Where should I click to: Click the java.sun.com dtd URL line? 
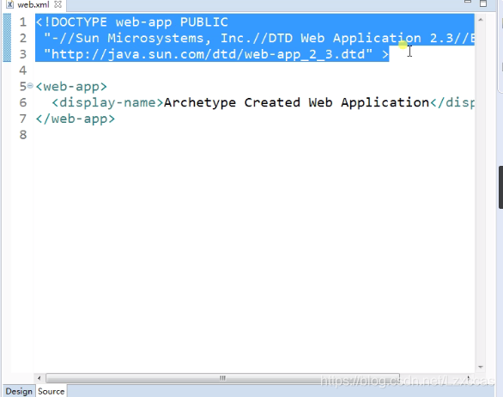click(x=216, y=54)
